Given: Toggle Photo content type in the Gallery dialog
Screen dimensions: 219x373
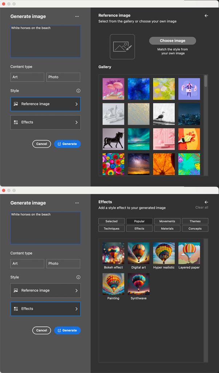Looking at the screenshot, I should click(63, 77).
